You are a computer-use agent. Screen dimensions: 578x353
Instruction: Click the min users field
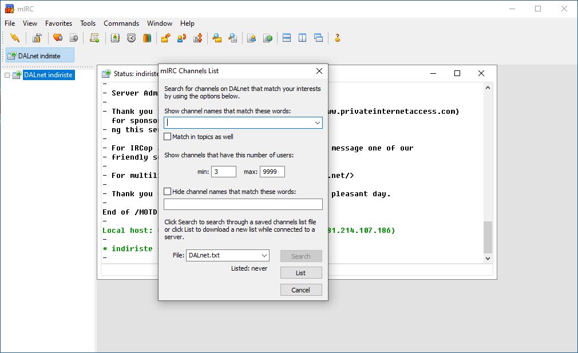pyautogui.click(x=223, y=172)
